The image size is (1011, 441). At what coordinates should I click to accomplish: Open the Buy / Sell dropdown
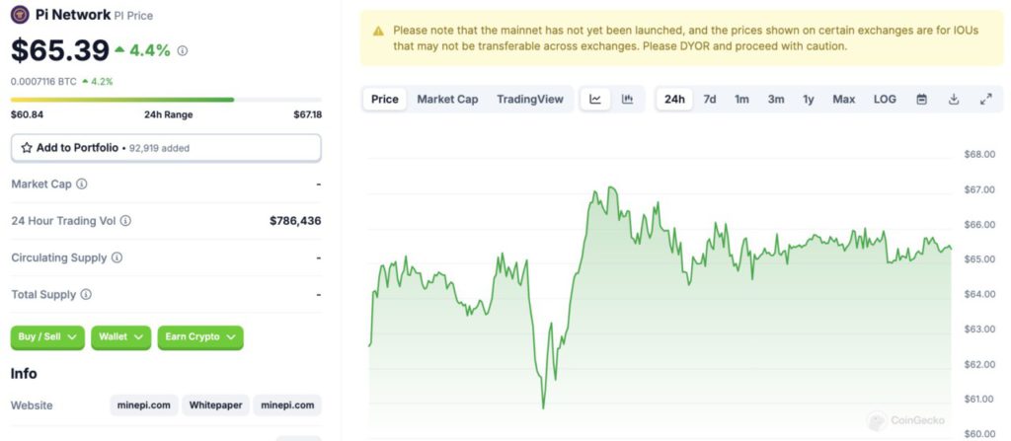point(47,337)
